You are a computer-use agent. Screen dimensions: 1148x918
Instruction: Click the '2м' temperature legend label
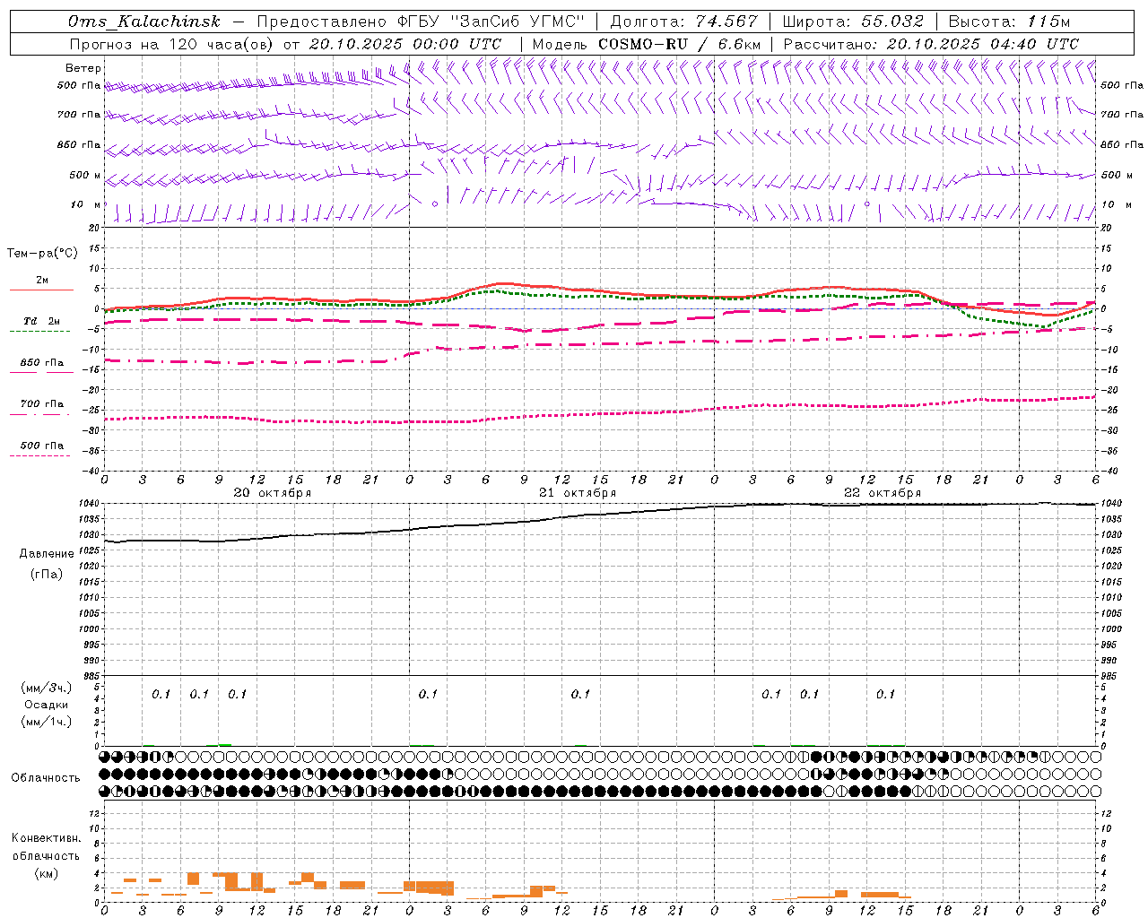click(x=42, y=280)
